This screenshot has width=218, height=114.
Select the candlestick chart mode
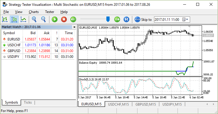point(14,19)
